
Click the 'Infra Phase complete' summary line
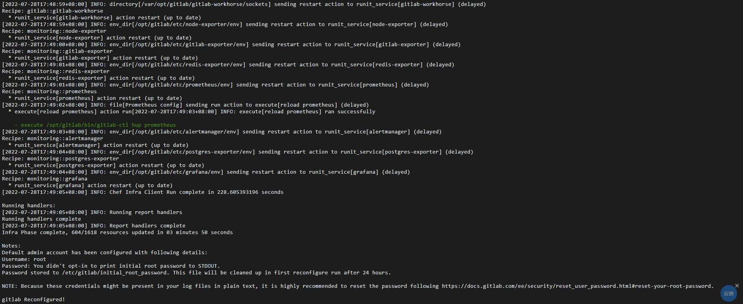click(x=118, y=233)
